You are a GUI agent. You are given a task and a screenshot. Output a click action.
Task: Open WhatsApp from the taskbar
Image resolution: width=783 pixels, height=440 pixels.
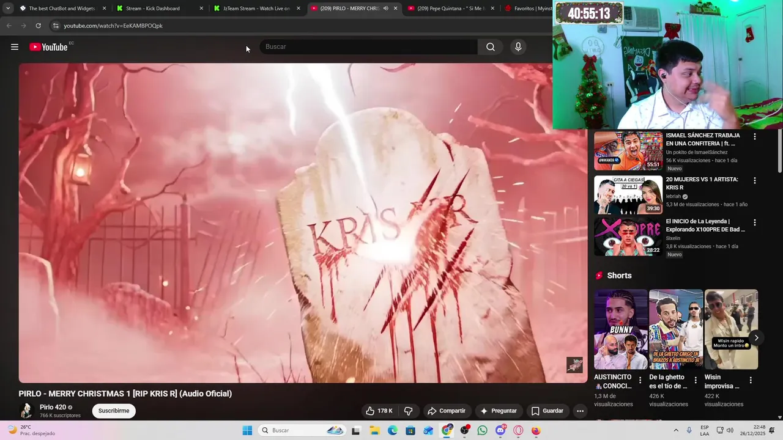click(483, 430)
